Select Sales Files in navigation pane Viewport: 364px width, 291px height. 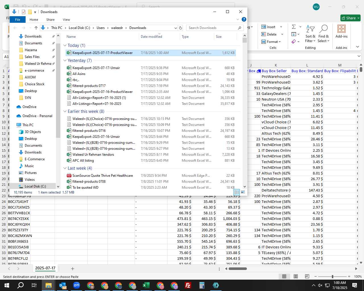coord(32,57)
